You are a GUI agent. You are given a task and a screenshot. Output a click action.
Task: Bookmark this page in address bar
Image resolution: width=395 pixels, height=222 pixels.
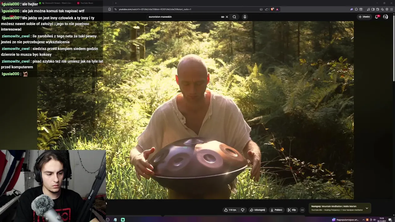pos(109,9)
